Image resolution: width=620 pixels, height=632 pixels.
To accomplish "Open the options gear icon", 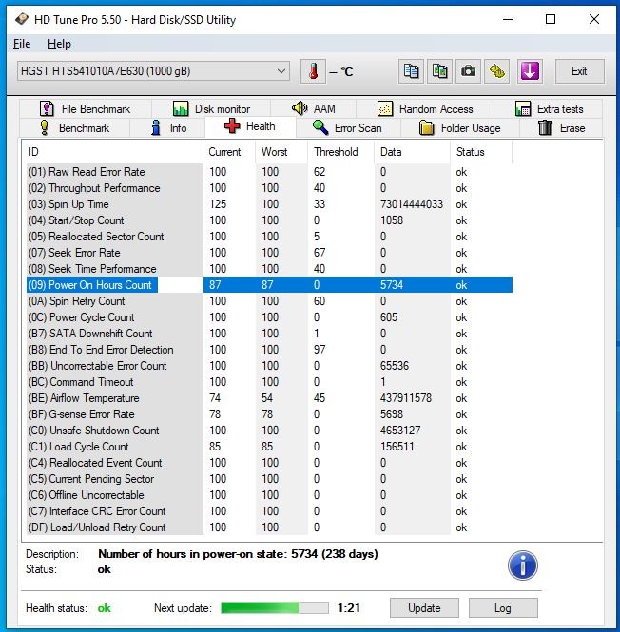I will click(496, 71).
